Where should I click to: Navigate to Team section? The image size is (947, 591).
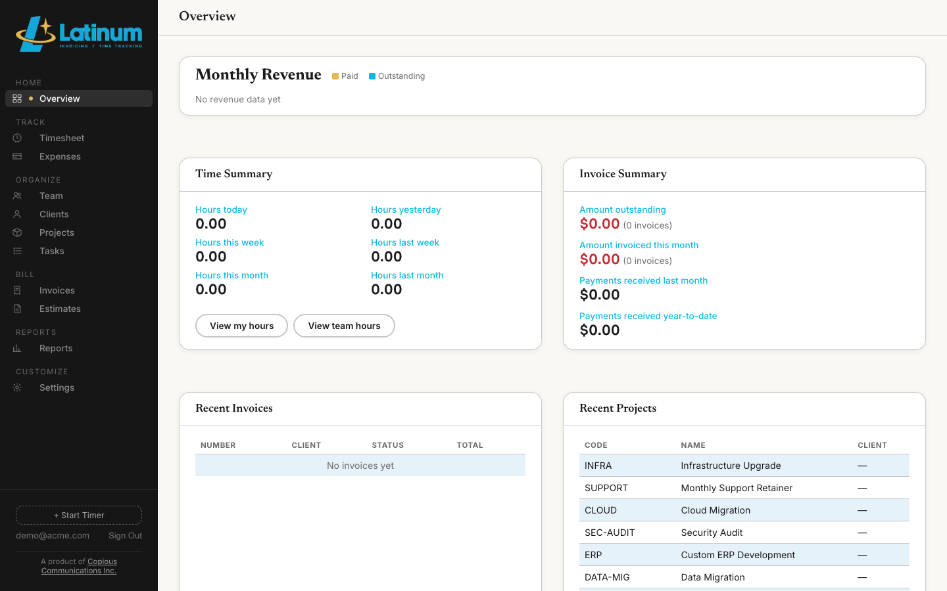tap(79, 196)
